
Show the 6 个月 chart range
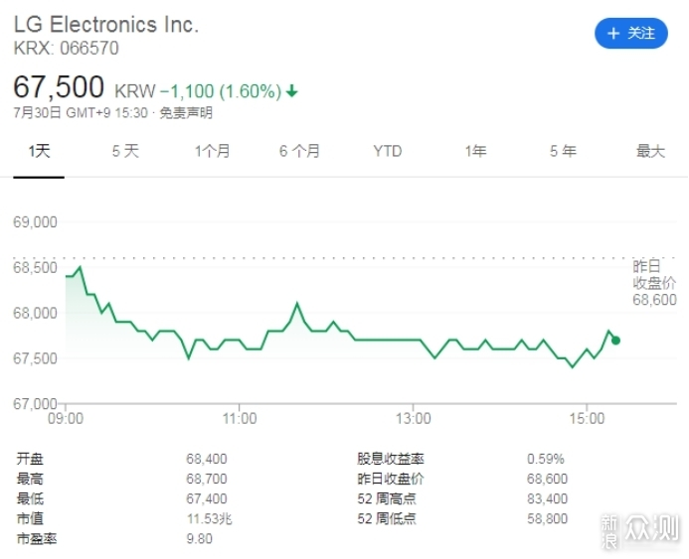pyautogui.click(x=299, y=151)
